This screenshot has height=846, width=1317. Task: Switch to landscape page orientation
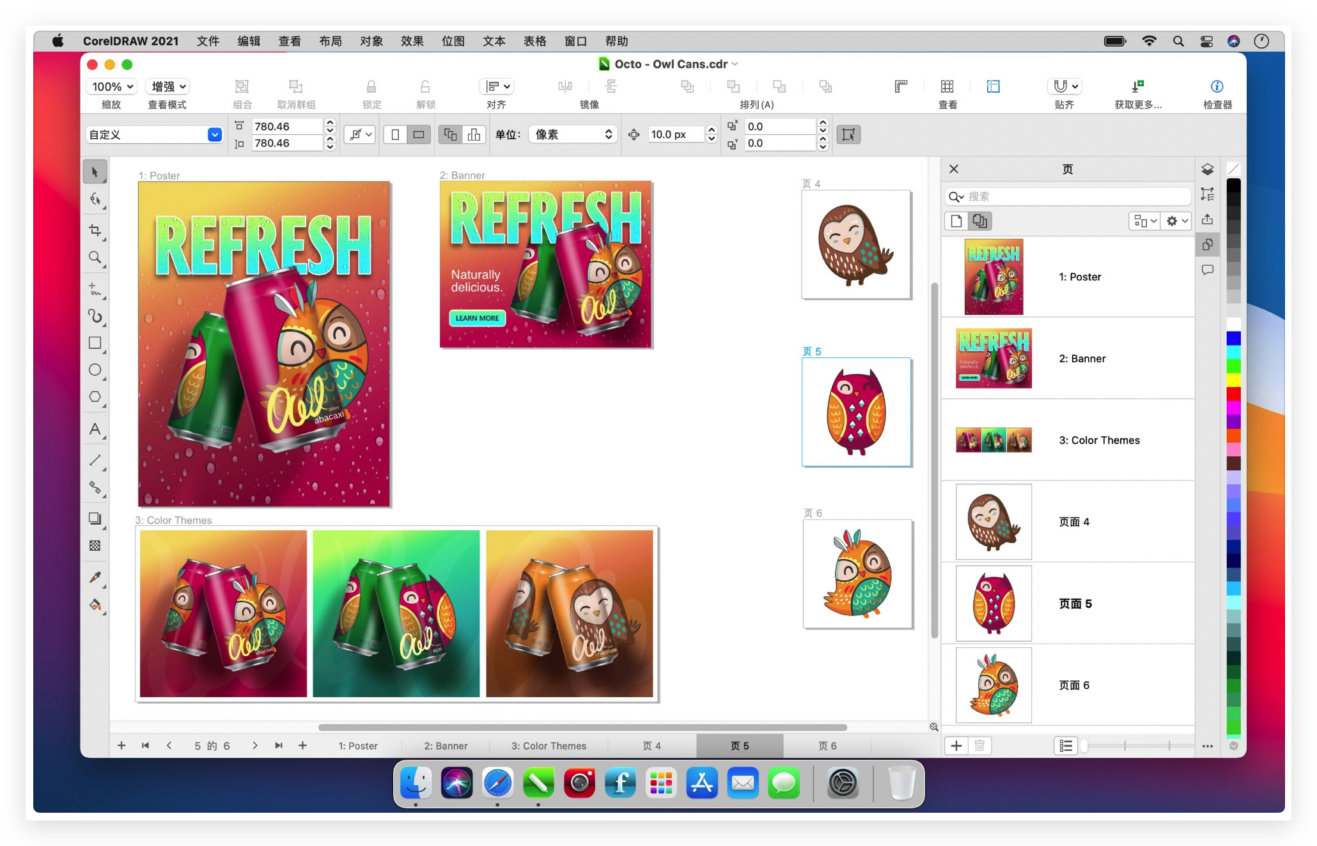point(419,134)
